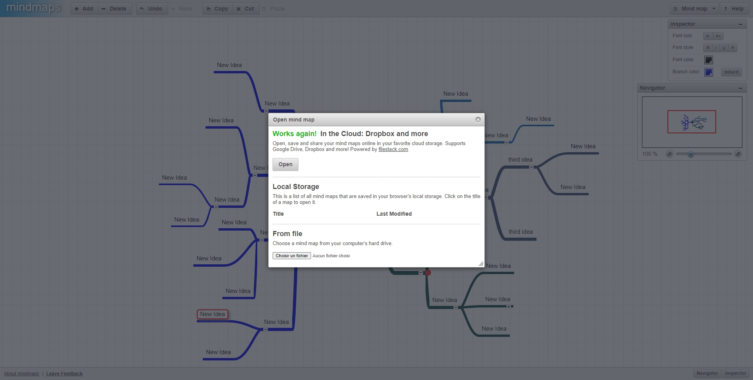Screen dimensions: 753x380
Task: Click the Undo toolbar button
Action: point(152,9)
